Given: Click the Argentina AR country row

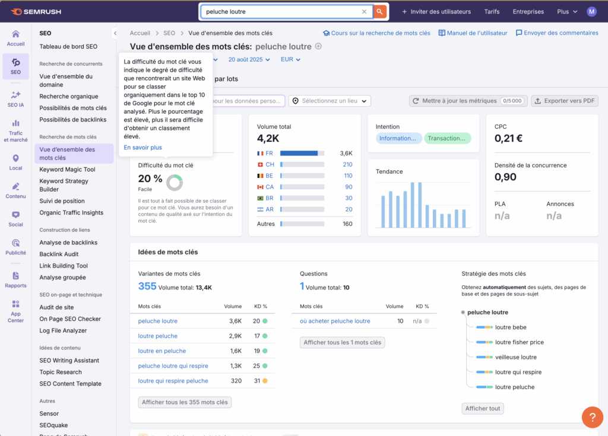Looking at the screenshot, I should click(x=305, y=209).
